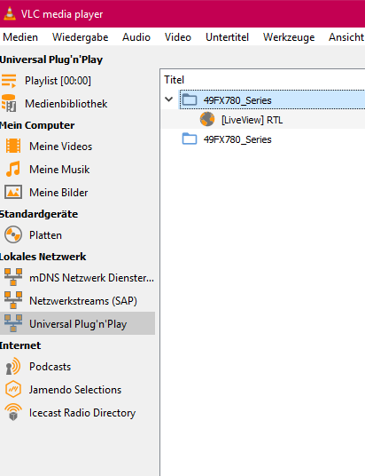The width and height of the screenshot is (365, 476).
Task: Open the Video menu
Action: click(x=178, y=37)
